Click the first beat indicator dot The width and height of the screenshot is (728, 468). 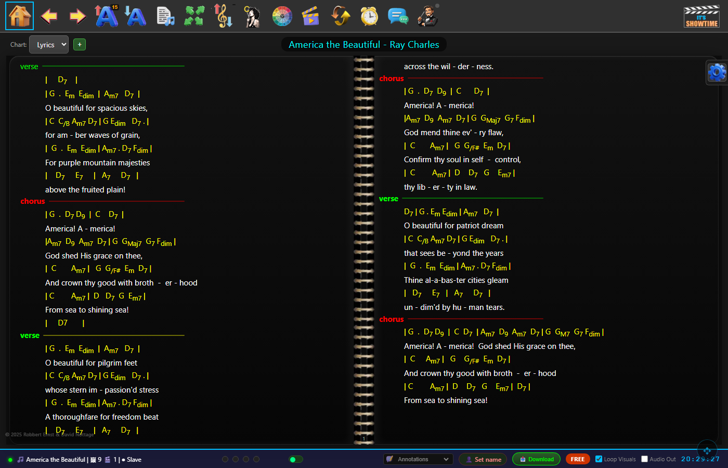(x=225, y=459)
